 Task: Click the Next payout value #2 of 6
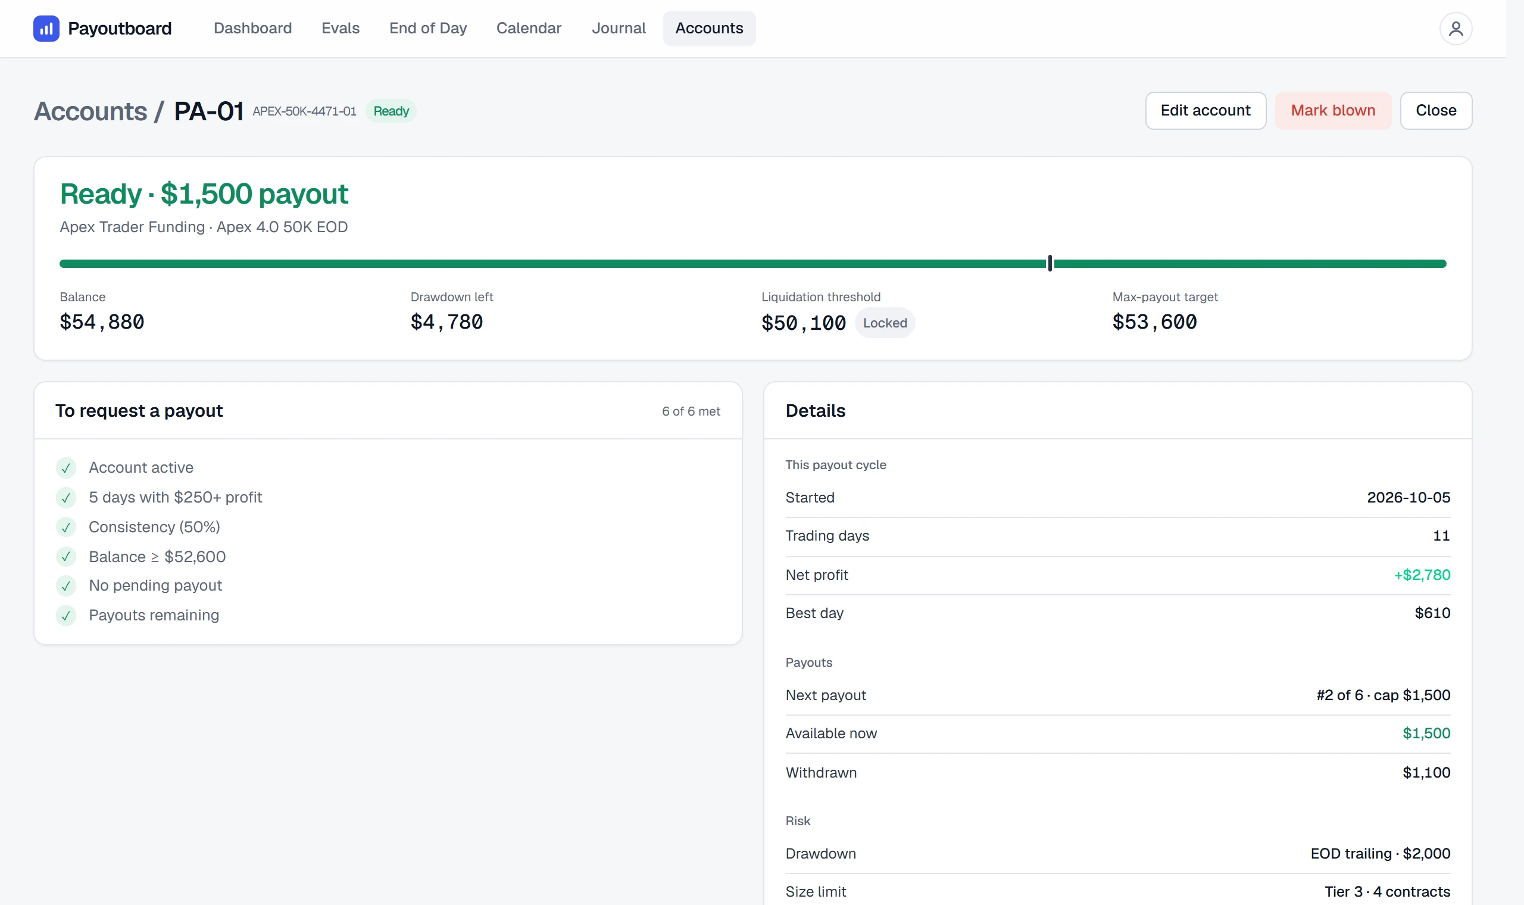(1383, 695)
